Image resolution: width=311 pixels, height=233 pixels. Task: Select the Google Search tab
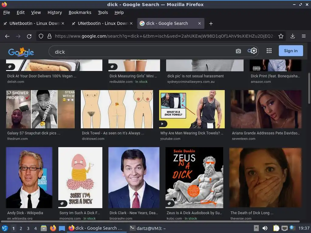click(171, 23)
